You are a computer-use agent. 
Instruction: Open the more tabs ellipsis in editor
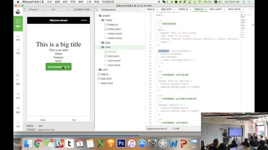click(251, 9)
